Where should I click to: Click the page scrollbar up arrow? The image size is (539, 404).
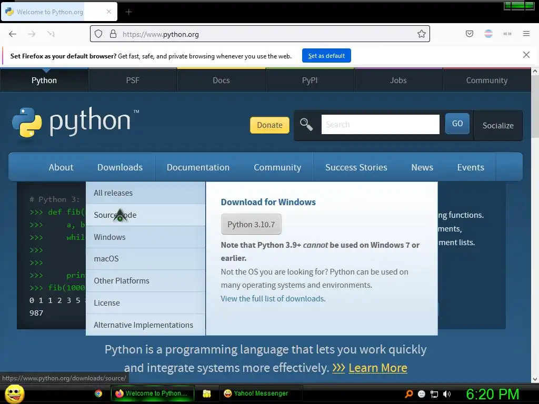click(535, 72)
